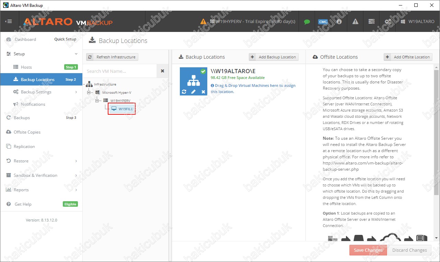Collapse the Setup menu section
Viewport: 440px width, 262px height.
click(x=76, y=54)
